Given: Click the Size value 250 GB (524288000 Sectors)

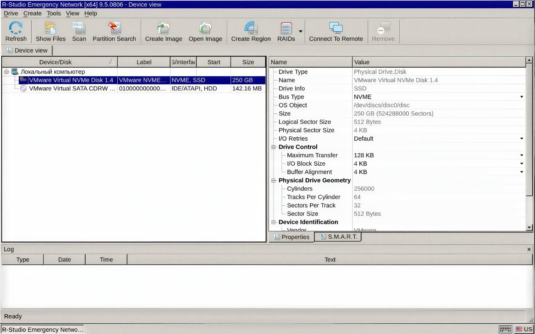Looking at the screenshot, I should tap(394, 114).
